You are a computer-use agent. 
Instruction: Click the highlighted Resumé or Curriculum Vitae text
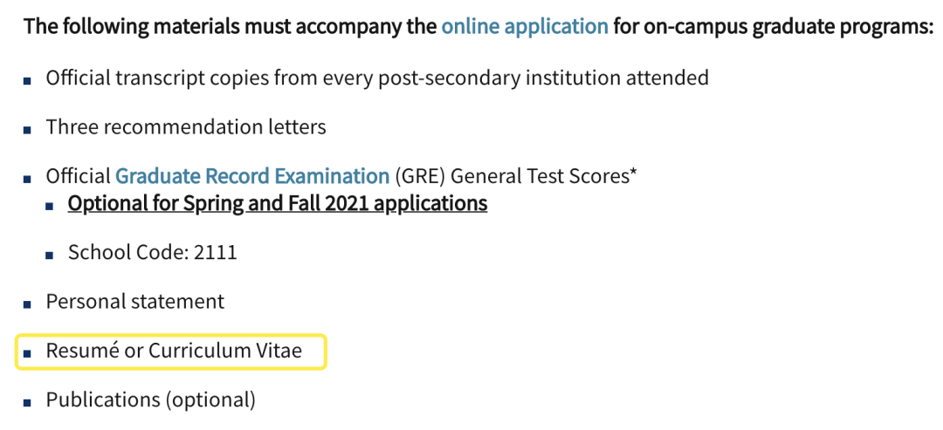click(x=174, y=351)
